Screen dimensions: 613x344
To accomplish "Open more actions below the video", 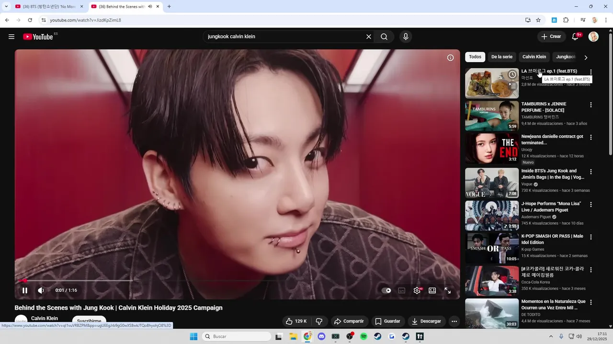I will (454, 321).
